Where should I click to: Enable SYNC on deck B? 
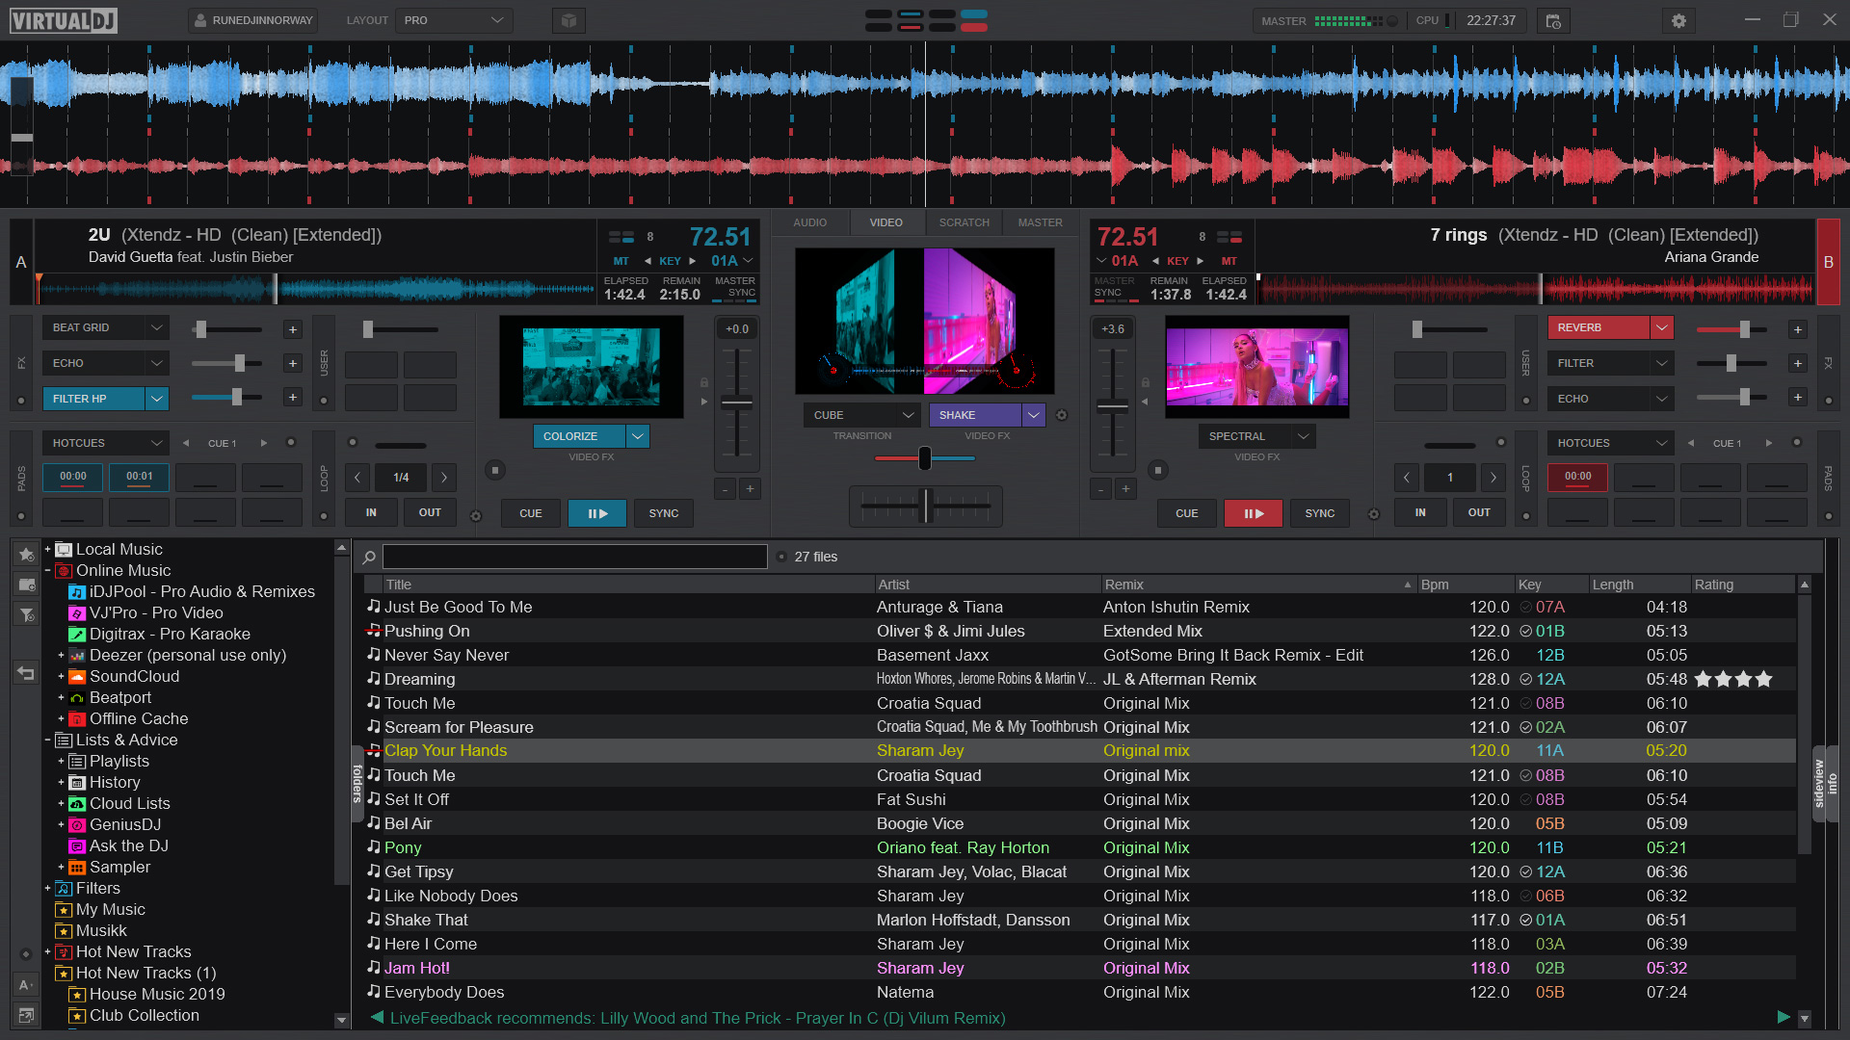pos(1319,513)
